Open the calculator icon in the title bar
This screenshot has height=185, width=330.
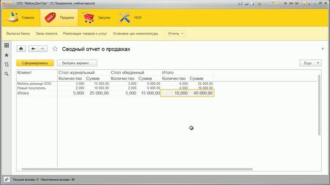(272, 4)
